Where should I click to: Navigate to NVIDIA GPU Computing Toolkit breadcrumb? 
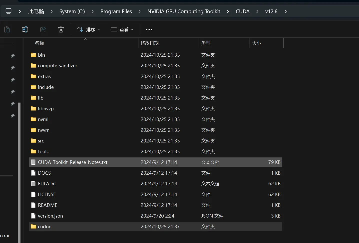coord(184,11)
